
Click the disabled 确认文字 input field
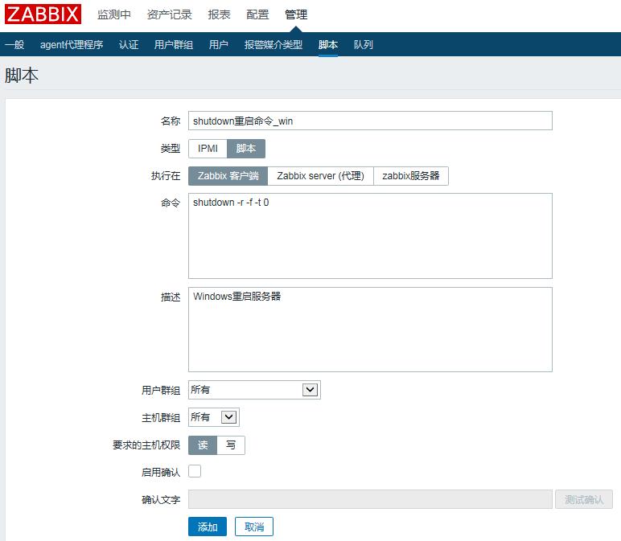pos(370,499)
